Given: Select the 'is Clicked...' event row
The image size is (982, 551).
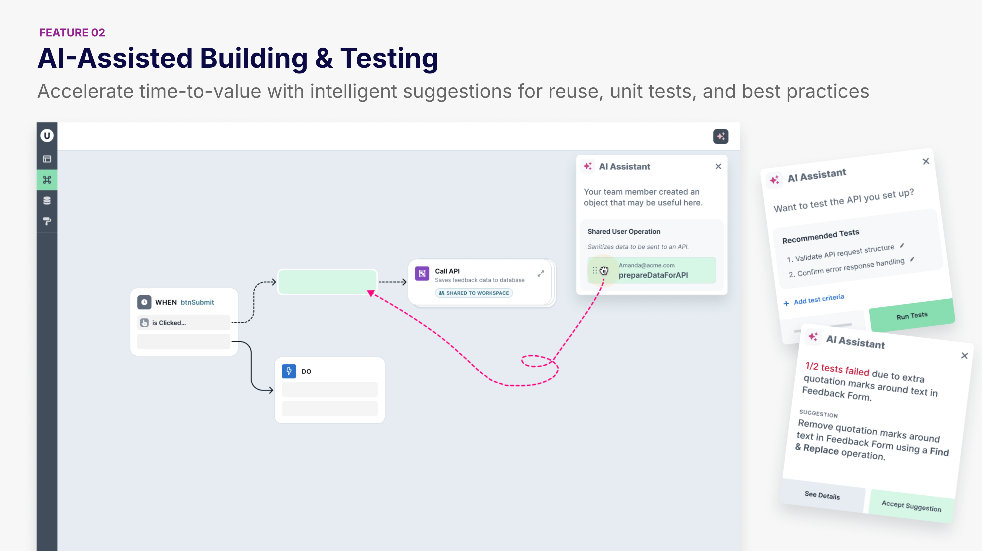Looking at the screenshot, I should [183, 322].
